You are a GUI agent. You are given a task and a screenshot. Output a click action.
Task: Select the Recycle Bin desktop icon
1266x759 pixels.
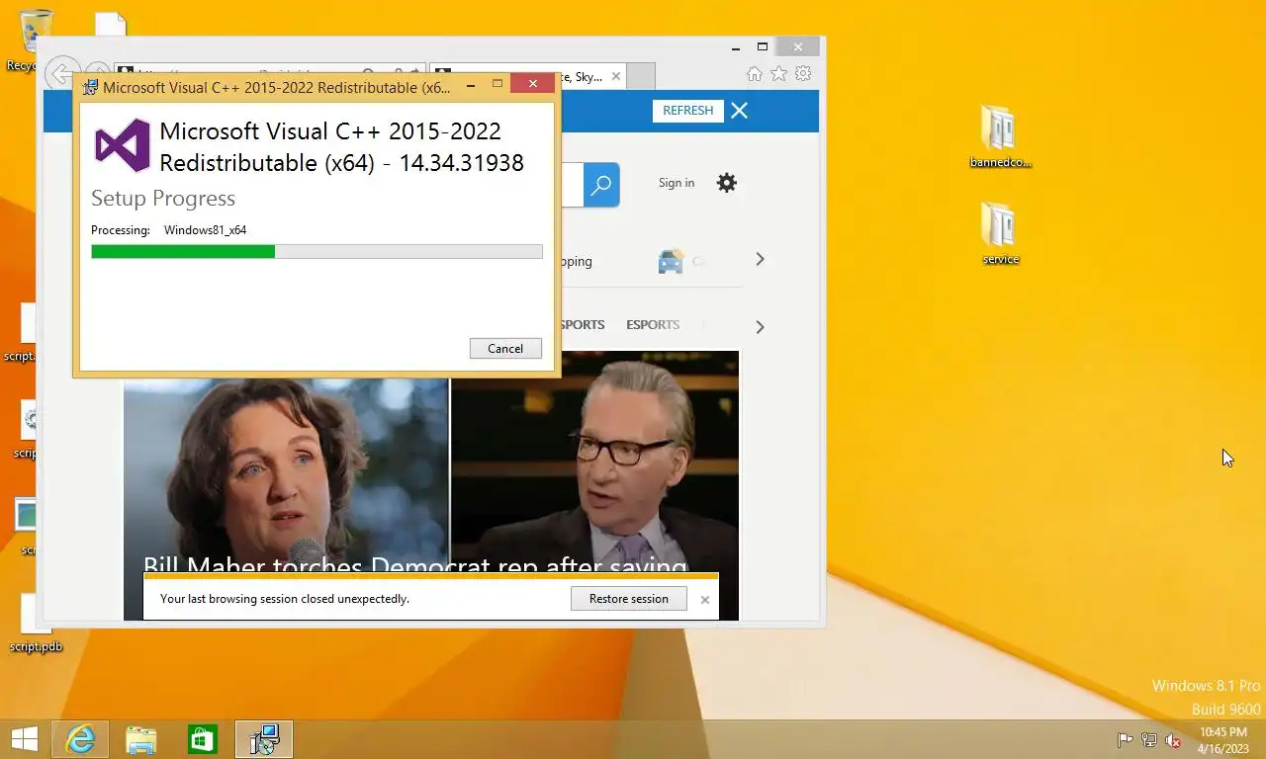32,40
